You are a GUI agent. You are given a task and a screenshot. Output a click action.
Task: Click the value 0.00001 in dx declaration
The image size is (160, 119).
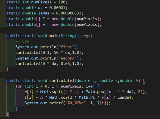click(x=57, y=8)
